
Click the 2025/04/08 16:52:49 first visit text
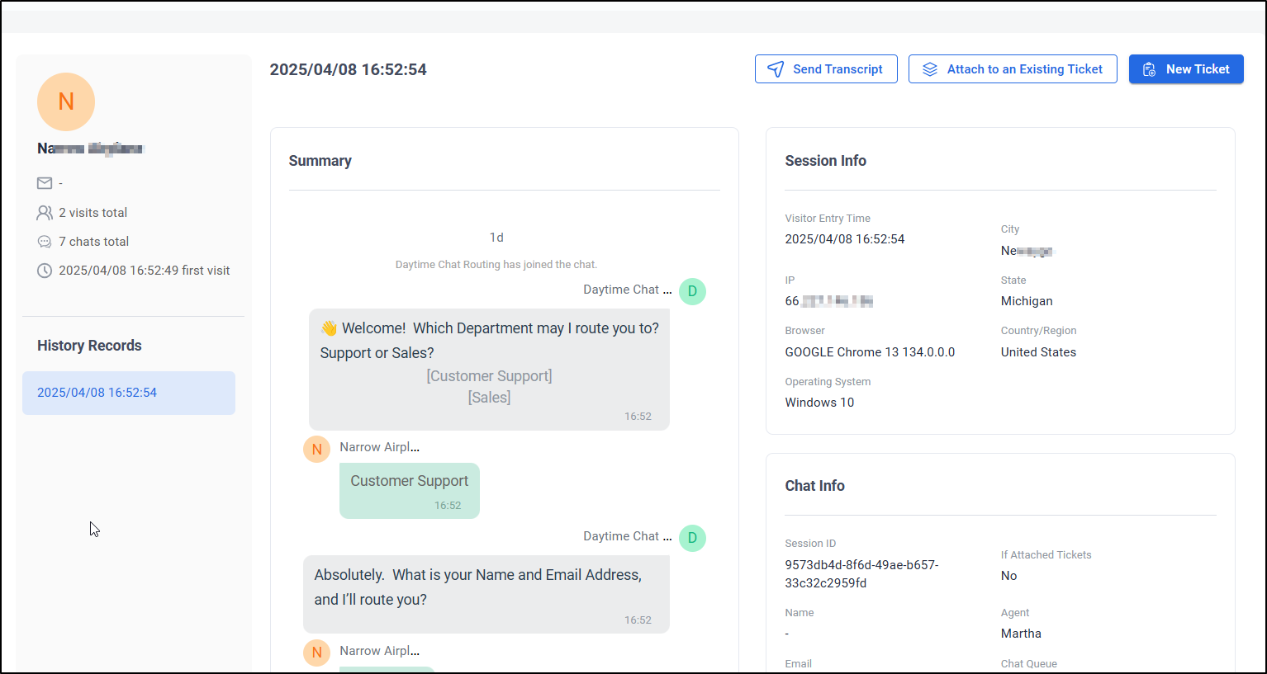[145, 271]
